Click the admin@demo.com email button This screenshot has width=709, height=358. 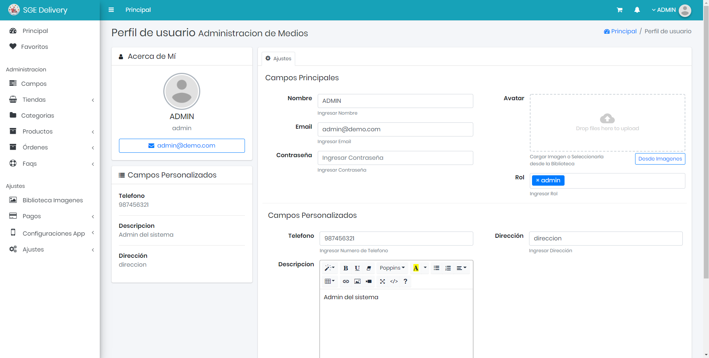tap(182, 146)
